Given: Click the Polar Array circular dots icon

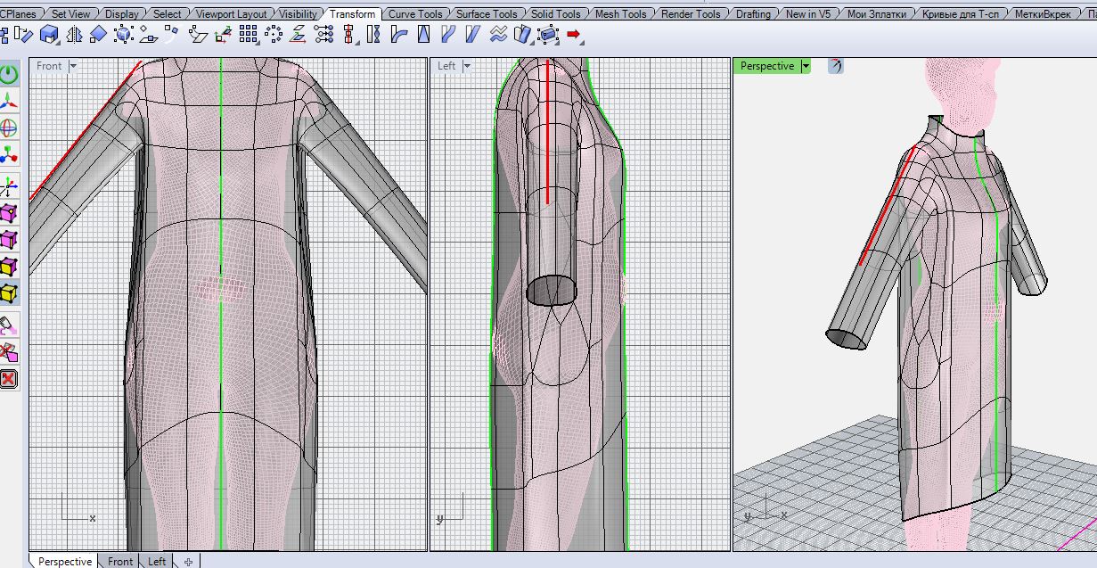Looking at the screenshot, I should (x=274, y=35).
